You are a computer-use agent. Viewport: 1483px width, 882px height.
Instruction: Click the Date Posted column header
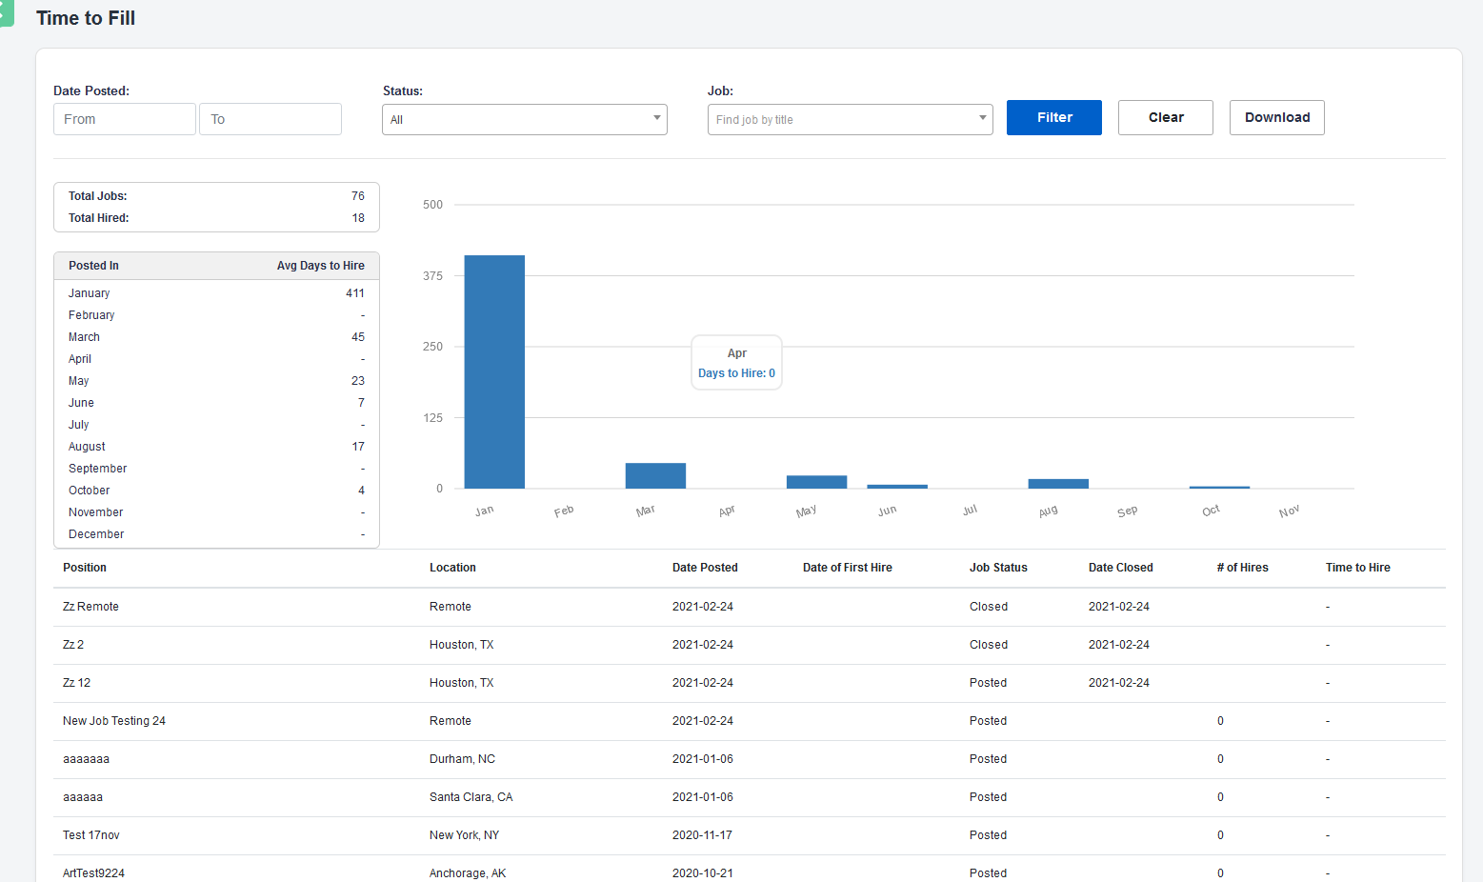[705, 567]
